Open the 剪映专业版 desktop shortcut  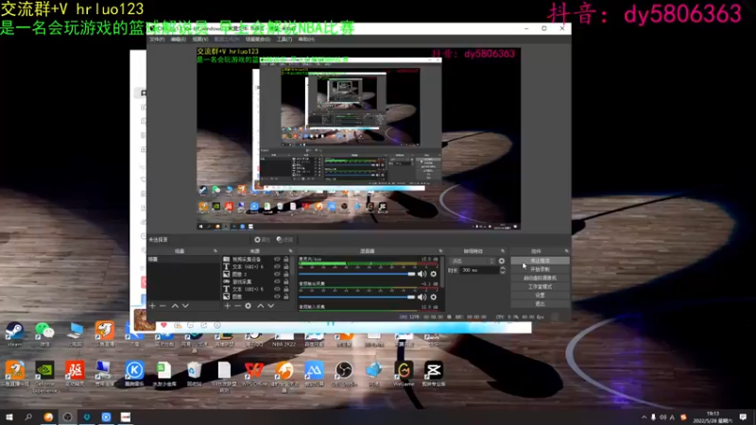(x=434, y=374)
